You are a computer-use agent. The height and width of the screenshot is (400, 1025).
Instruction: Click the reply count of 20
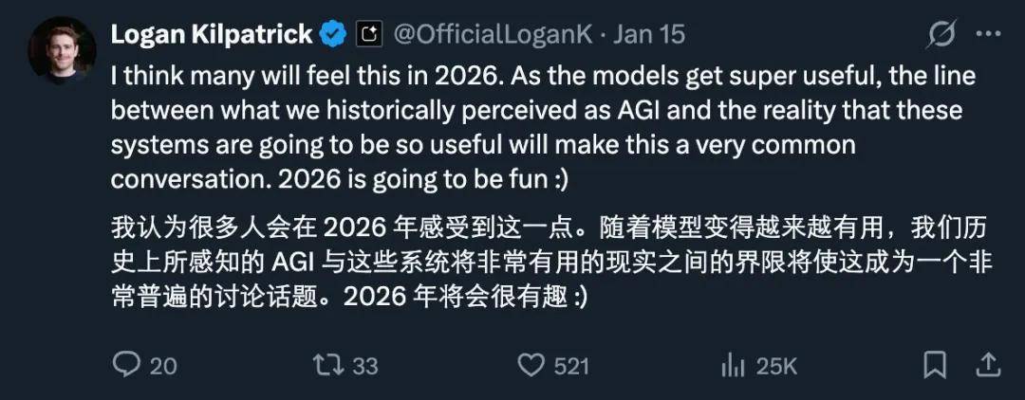coord(163,366)
